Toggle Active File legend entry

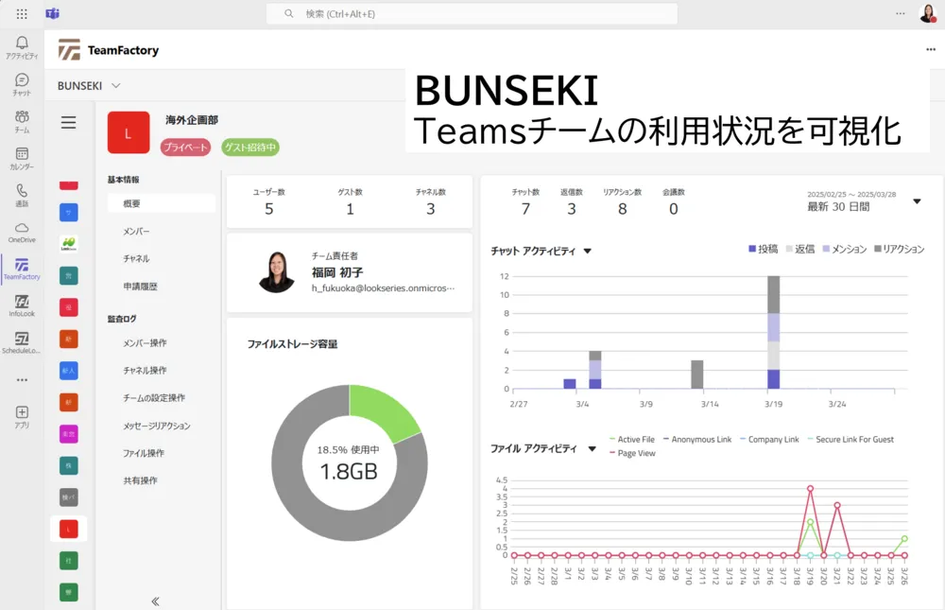[x=631, y=439]
